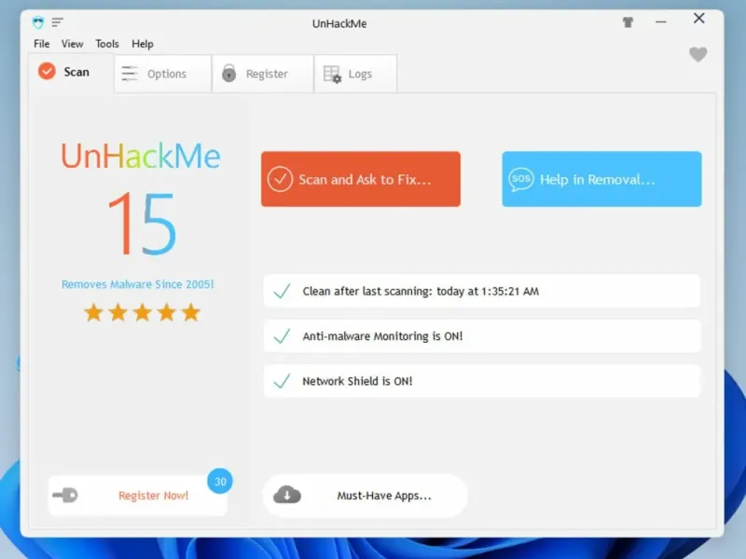Click the Network Shield is ON row

482,381
